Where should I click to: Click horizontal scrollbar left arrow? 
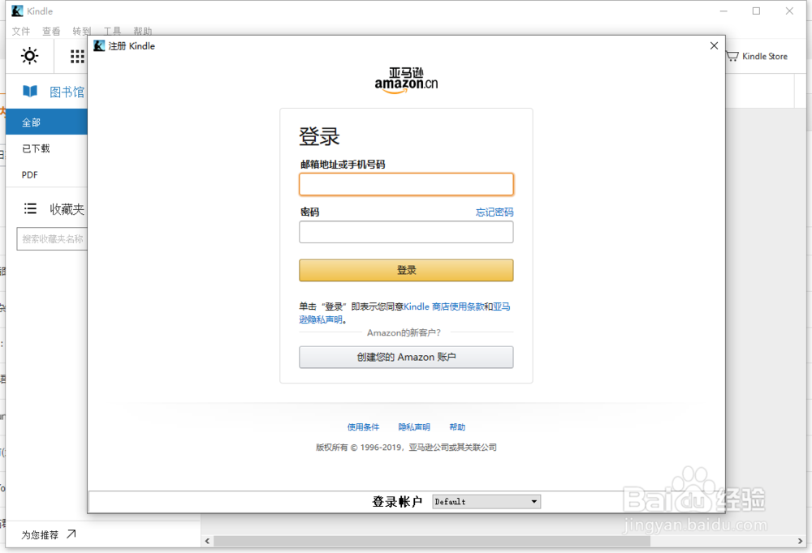click(207, 541)
